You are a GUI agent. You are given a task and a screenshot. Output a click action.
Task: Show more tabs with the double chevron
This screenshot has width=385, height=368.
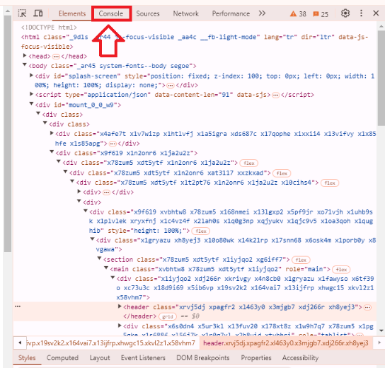click(x=262, y=13)
